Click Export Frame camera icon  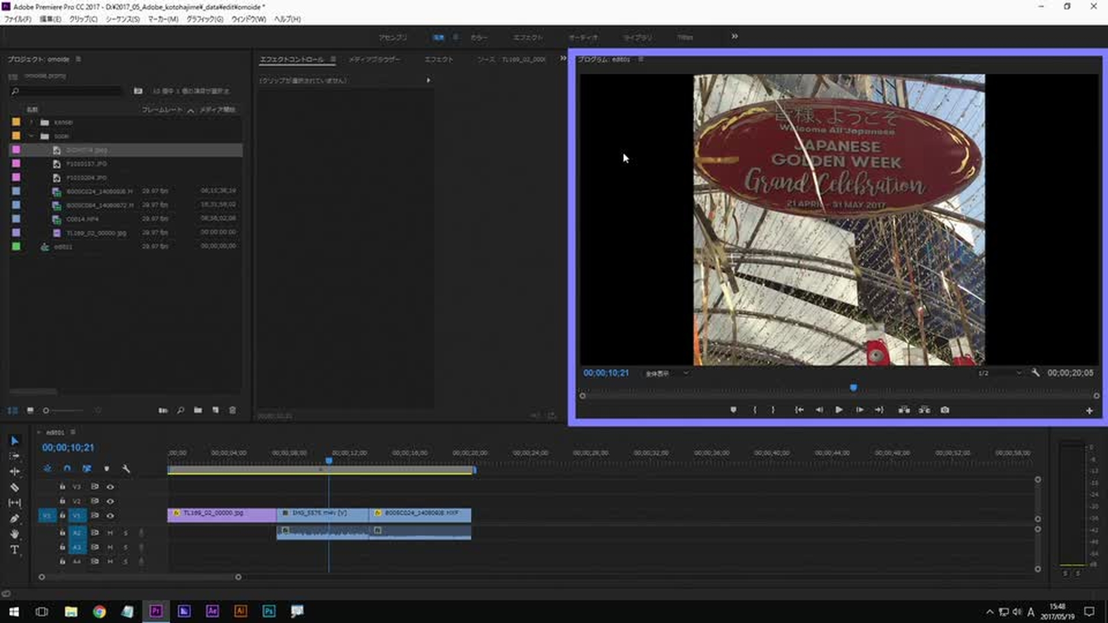pyautogui.click(x=945, y=410)
